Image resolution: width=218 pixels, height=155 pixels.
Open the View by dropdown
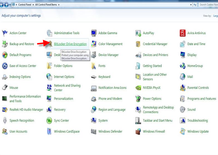pyautogui.click(x=216, y=16)
